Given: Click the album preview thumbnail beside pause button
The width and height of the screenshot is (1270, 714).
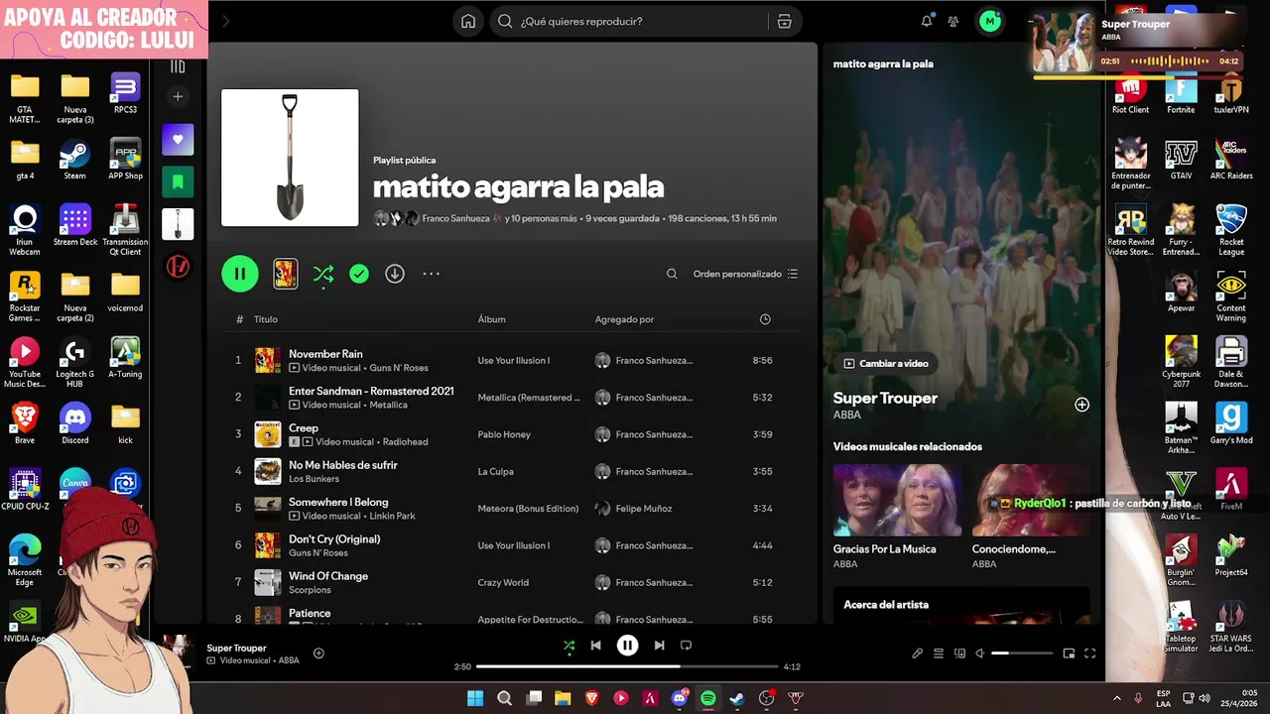Looking at the screenshot, I should tap(286, 274).
